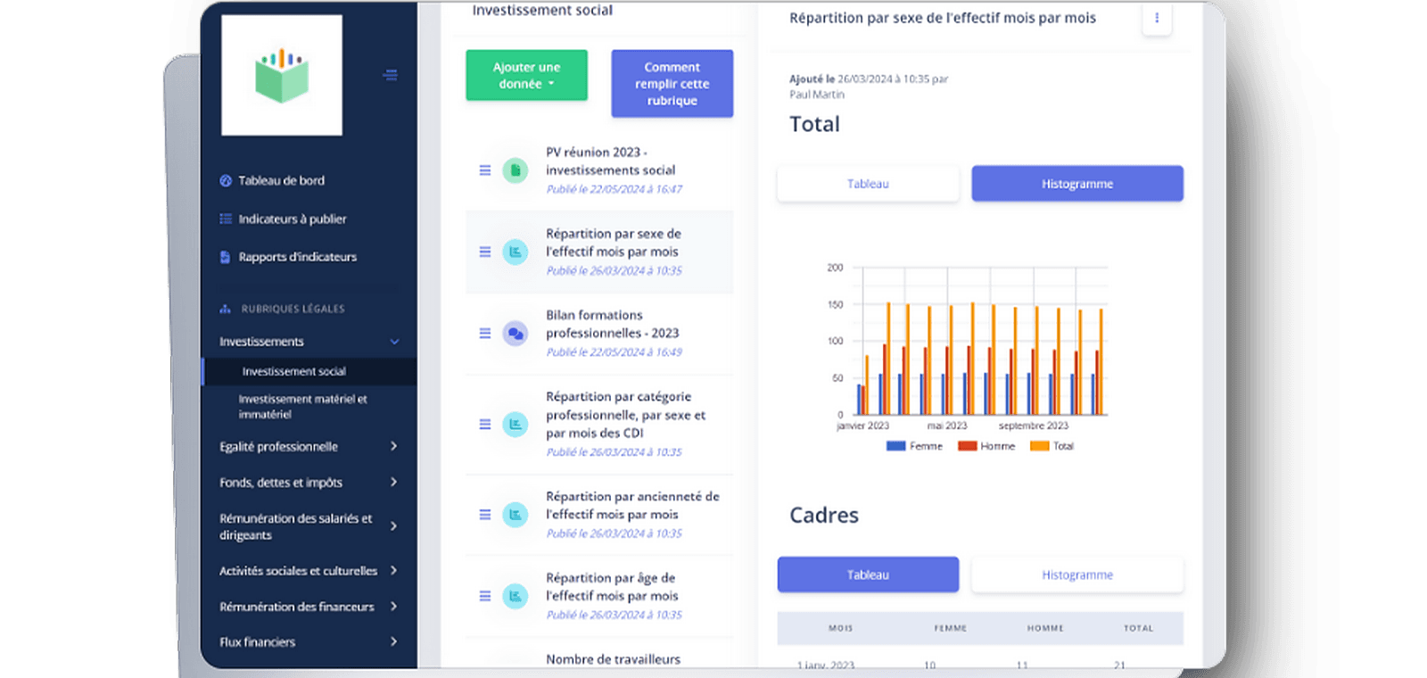Open the Ajouter une donnée dropdown
Screen dimensions: 1427x678
pyautogui.click(x=526, y=76)
